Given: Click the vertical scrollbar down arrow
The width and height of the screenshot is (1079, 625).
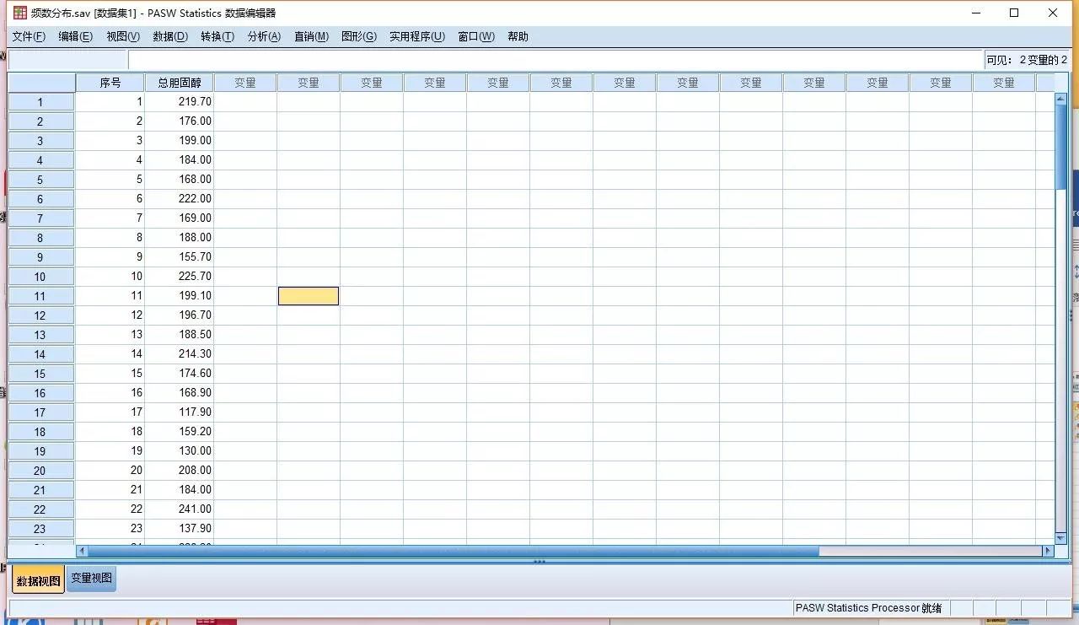Looking at the screenshot, I should [x=1061, y=538].
